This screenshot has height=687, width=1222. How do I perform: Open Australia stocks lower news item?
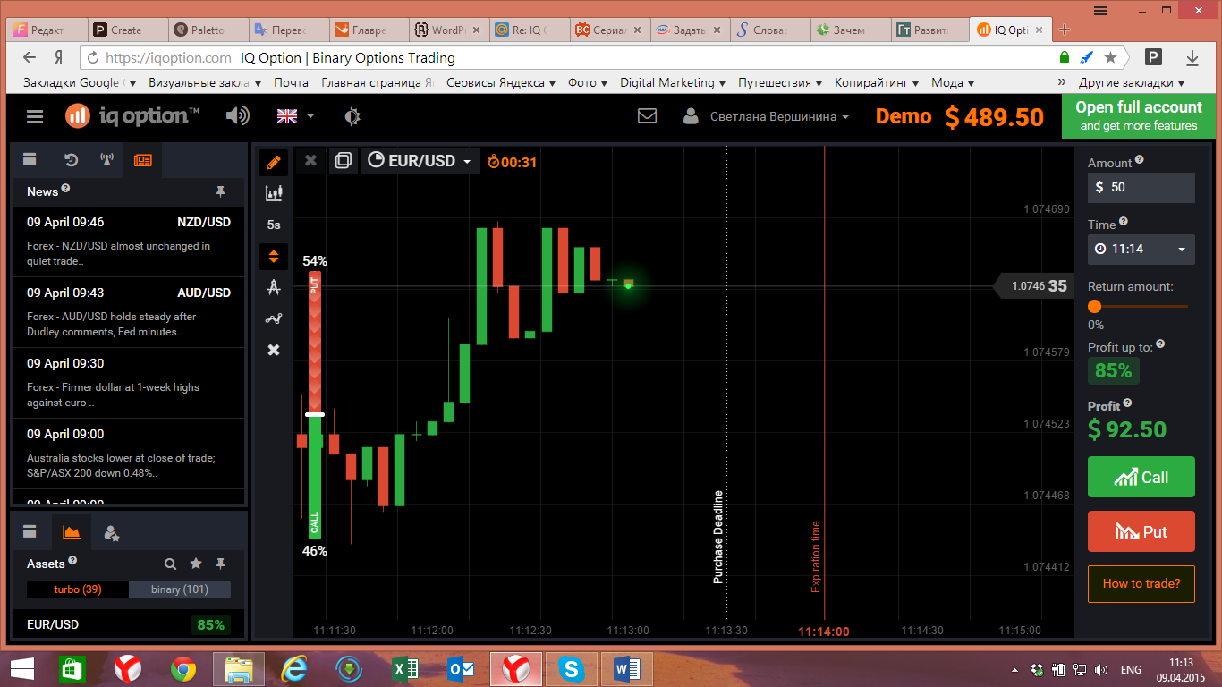coord(129,454)
